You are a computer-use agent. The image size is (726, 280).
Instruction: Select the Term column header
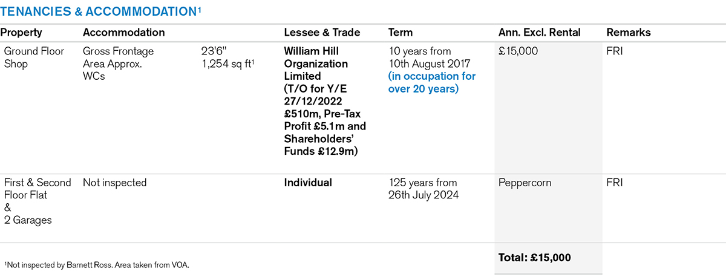[401, 33]
